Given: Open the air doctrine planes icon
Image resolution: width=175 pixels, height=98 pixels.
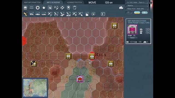Looking at the screenshot, I should coord(56,8).
